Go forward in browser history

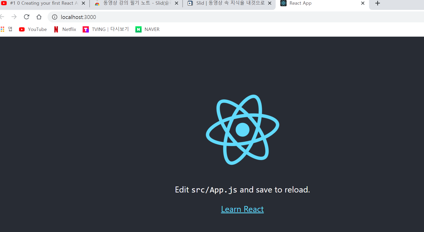pyautogui.click(x=14, y=17)
